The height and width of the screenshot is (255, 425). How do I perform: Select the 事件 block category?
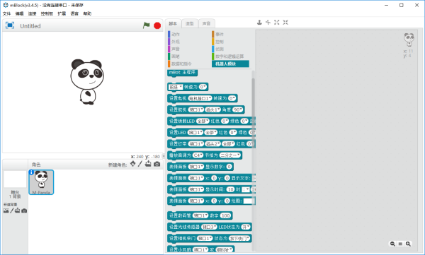tap(220, 35)
